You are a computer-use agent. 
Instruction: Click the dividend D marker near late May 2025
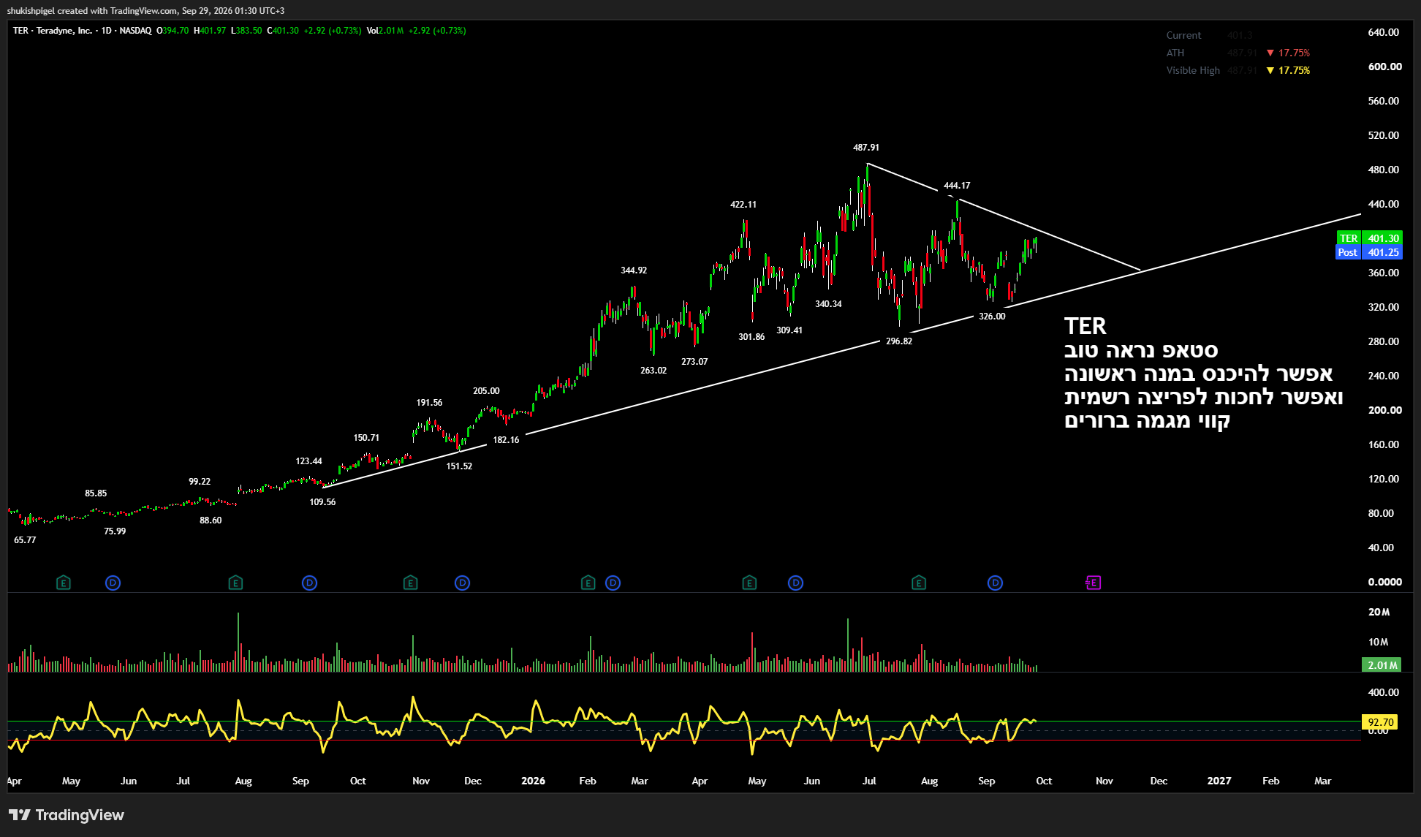(x=113, y=583)
